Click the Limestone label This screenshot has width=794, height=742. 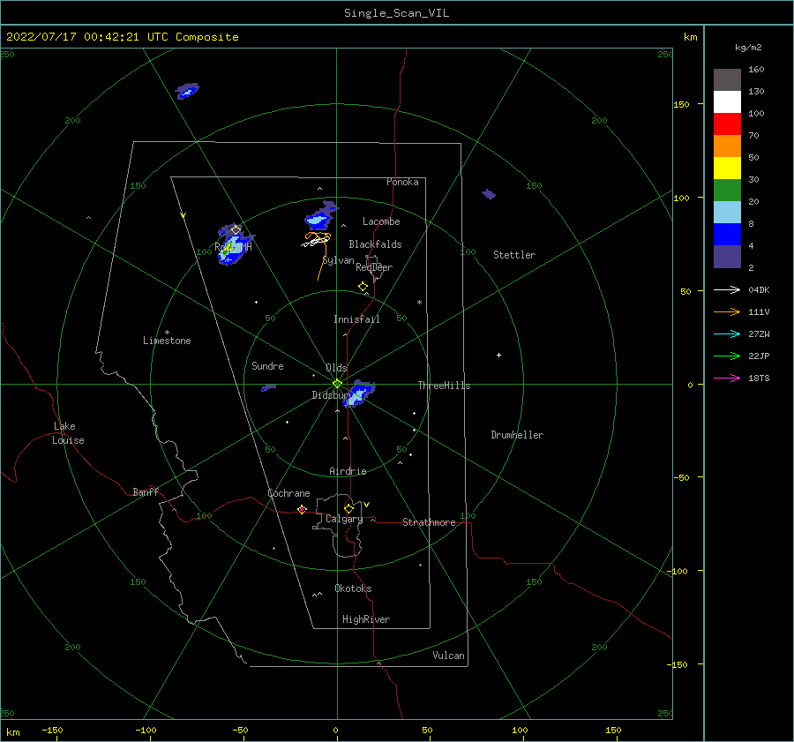[167, 341]
